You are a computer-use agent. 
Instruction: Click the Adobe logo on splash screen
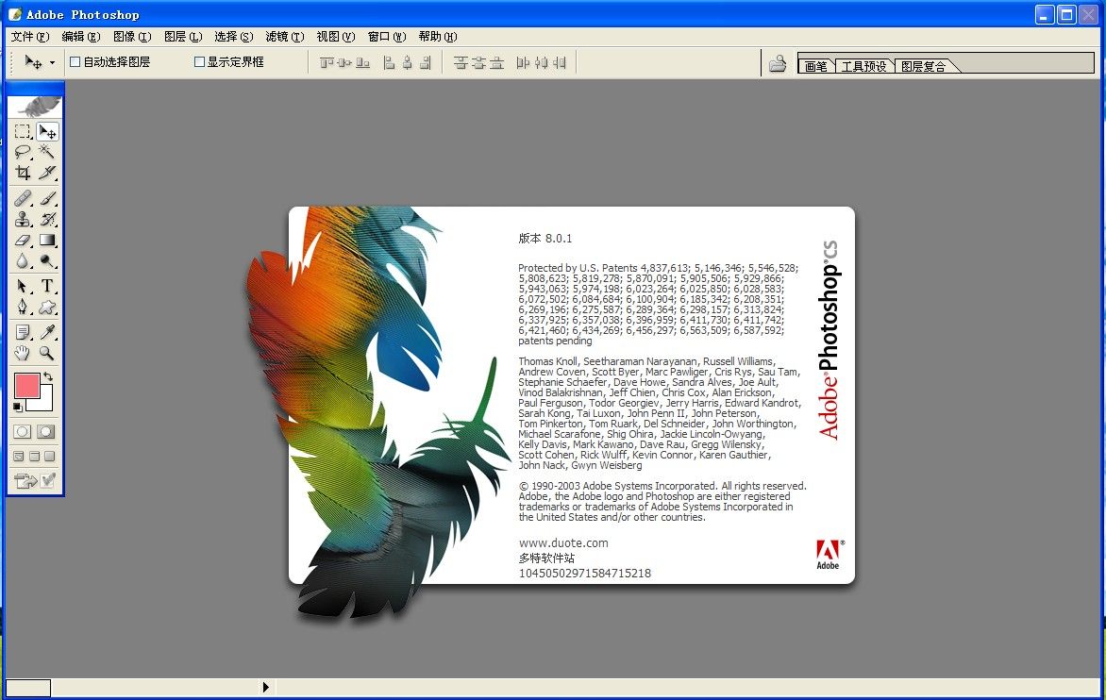829,555
